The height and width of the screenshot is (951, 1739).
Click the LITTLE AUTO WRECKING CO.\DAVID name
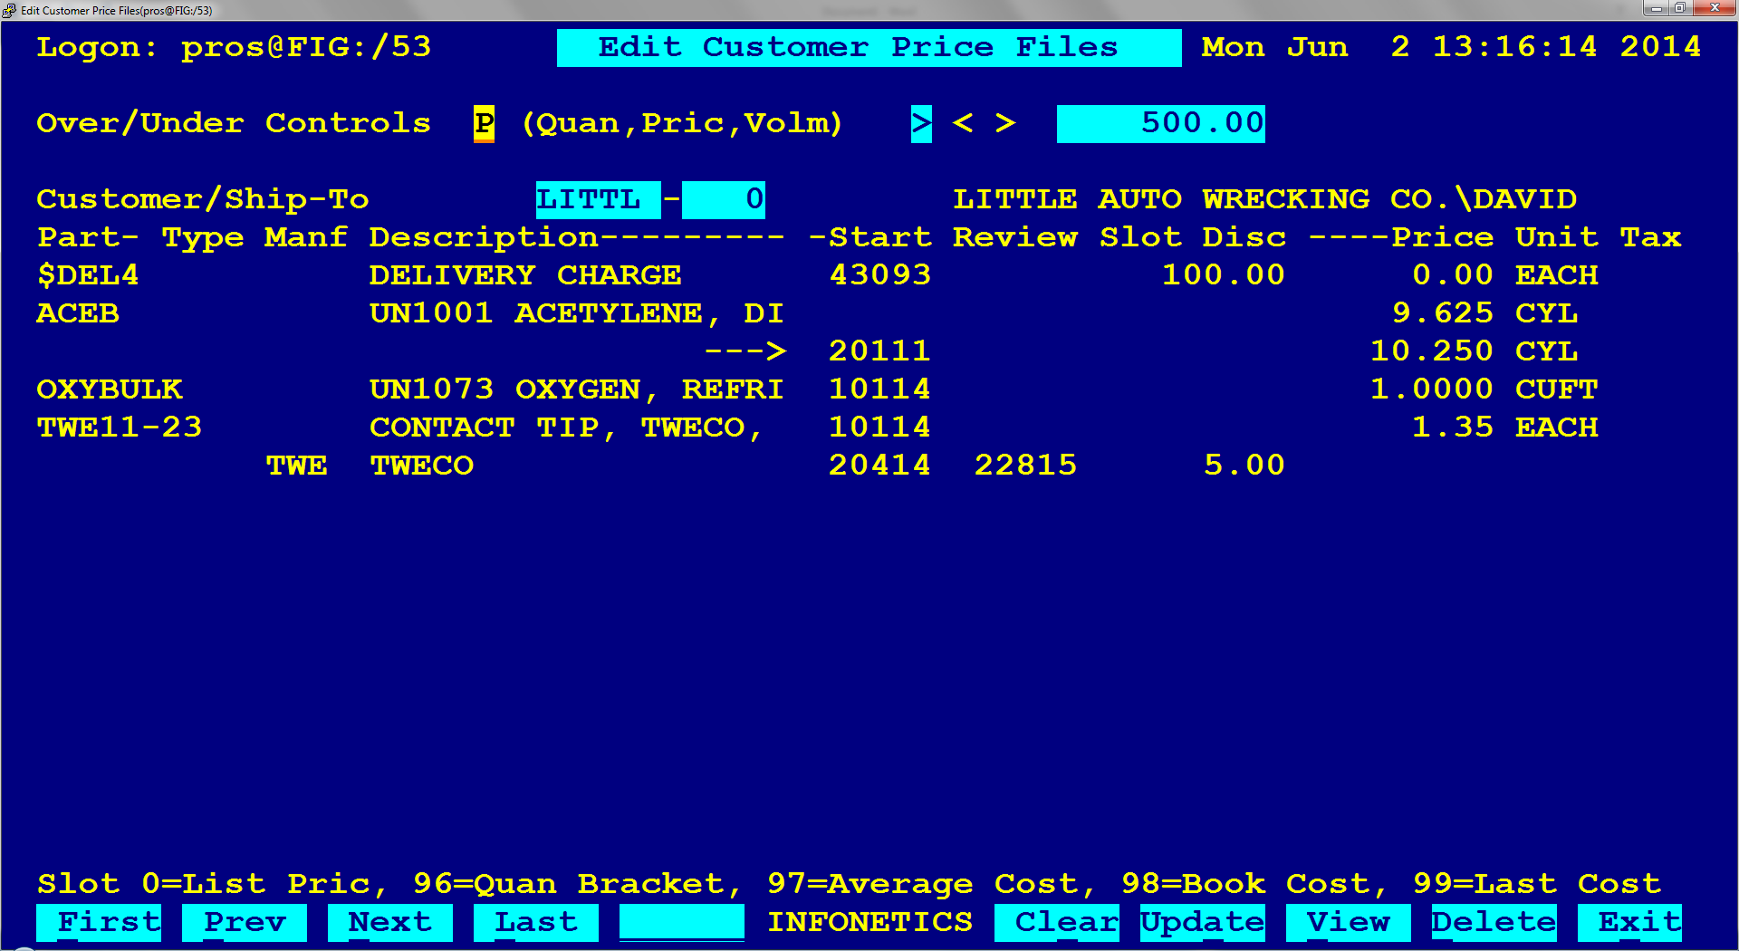coord(1265,199)
